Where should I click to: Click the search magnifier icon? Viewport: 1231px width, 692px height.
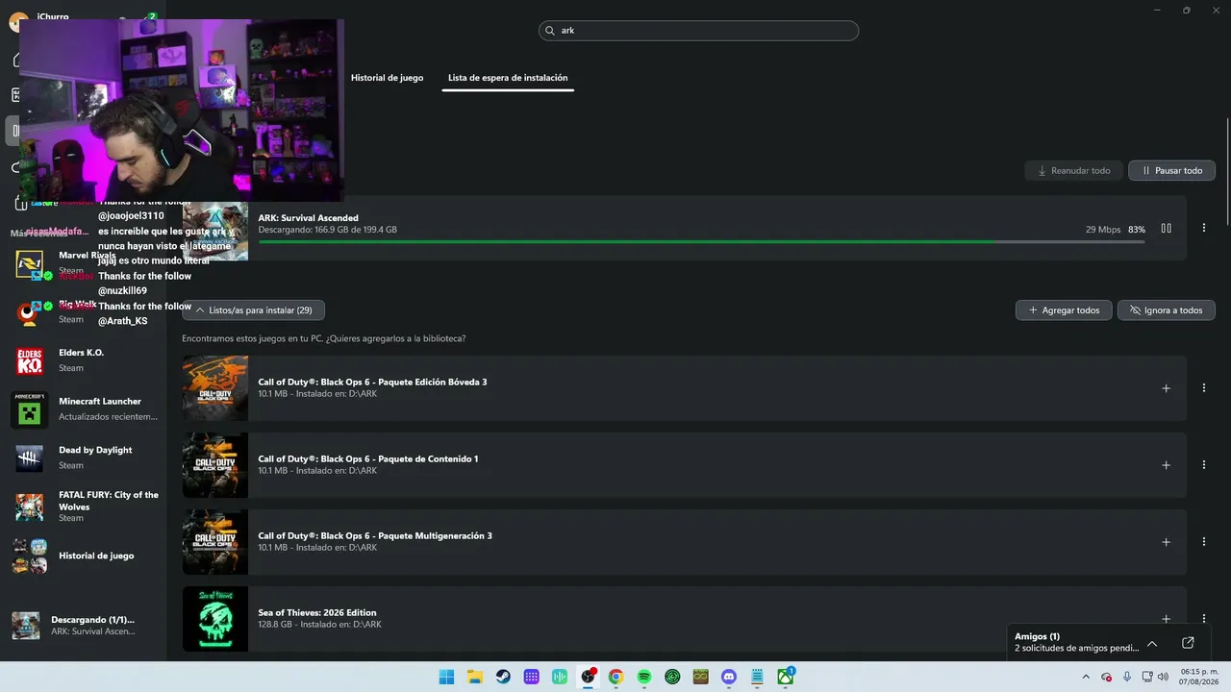550,31
